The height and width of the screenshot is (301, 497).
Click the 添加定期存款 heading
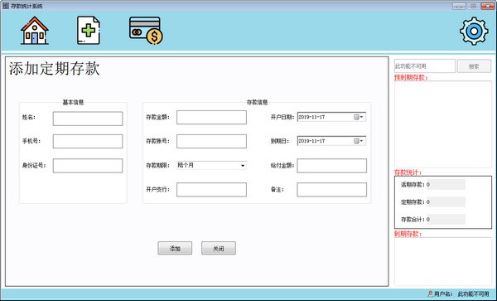pyautogui.click(x=54, y=69)
